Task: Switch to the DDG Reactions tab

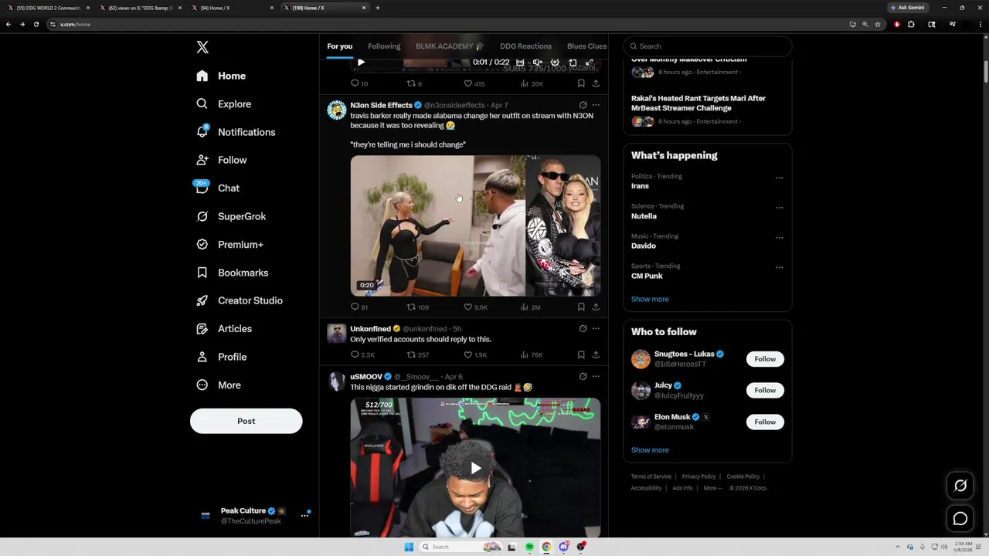Action: [x=525, y=46]
